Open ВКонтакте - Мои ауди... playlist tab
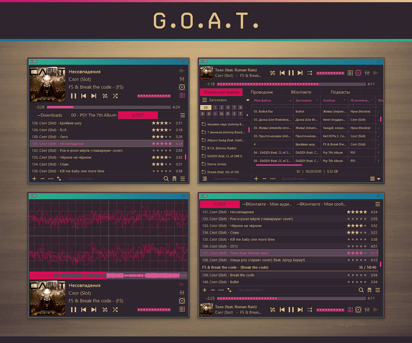 (x=267, y=204)
